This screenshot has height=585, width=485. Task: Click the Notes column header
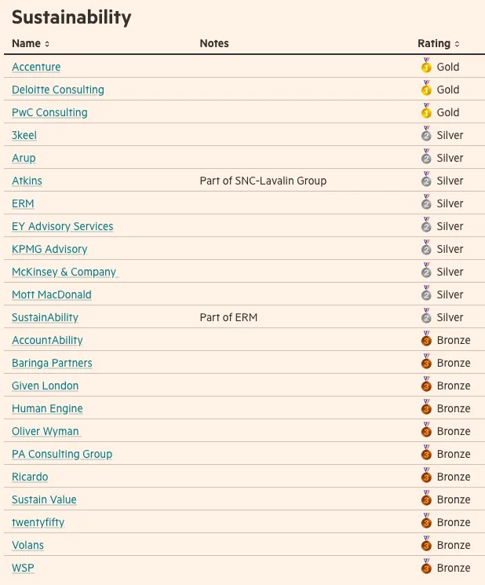pos(214,44)
